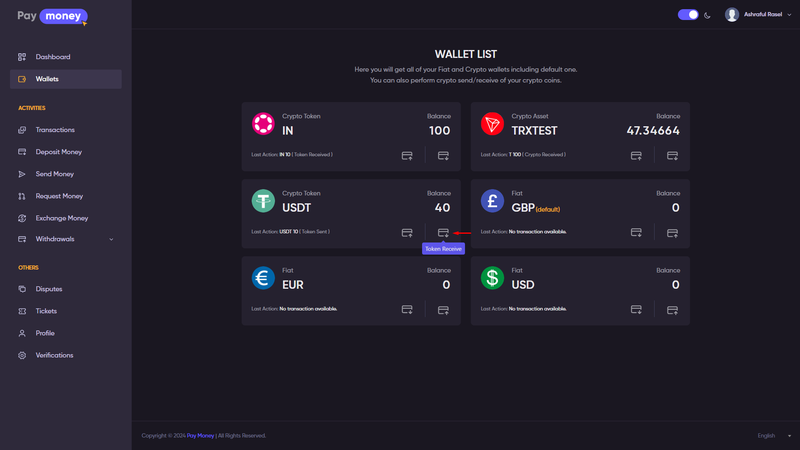Click the USDT wallet send icon
The width and height of the screenshot is (800, 450).
(x=407, y=232)
